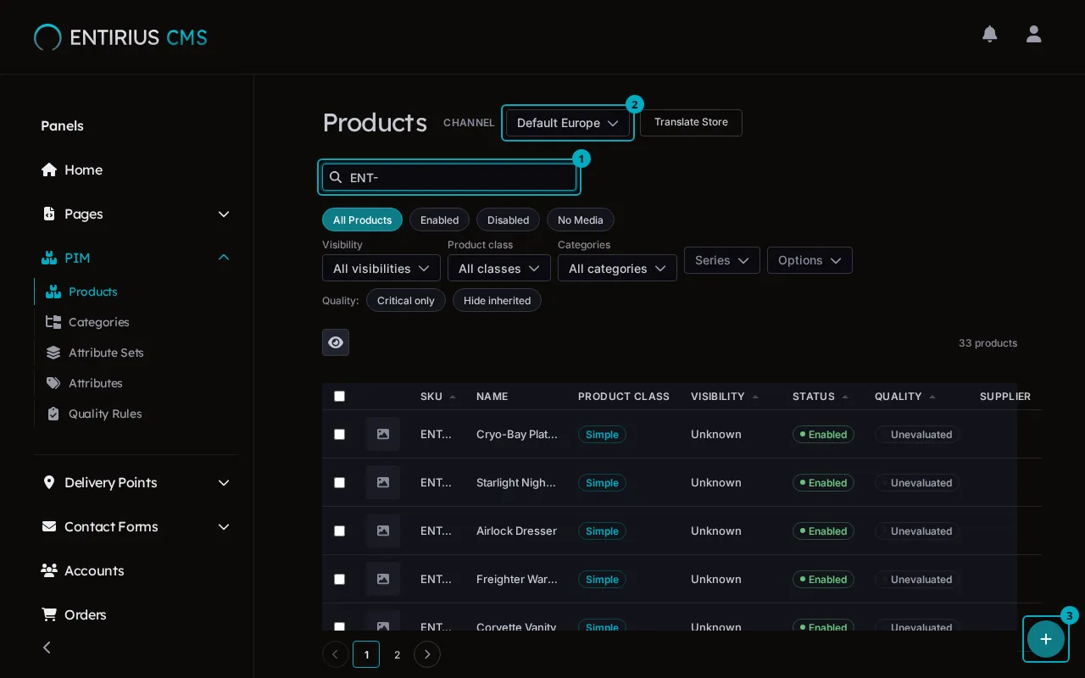1085x678 pixels.
Task: Open the All categories dropdown
Action: (617, 268)
